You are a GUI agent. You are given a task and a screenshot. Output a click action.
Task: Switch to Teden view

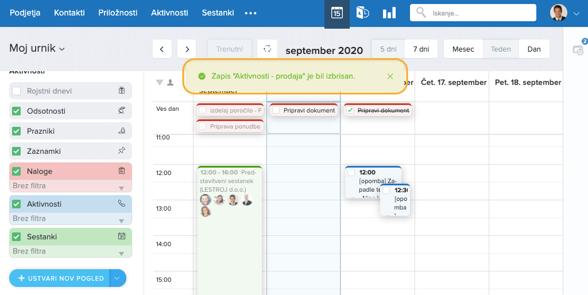coord(501,49)
